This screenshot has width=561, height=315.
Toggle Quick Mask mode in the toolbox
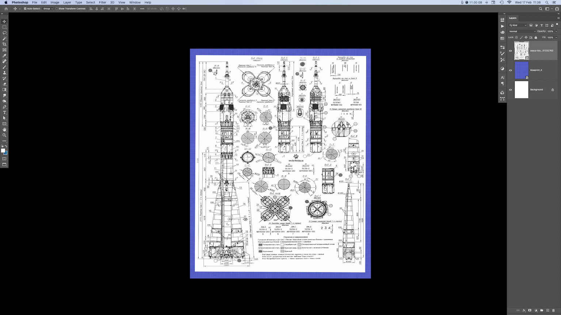4,159
